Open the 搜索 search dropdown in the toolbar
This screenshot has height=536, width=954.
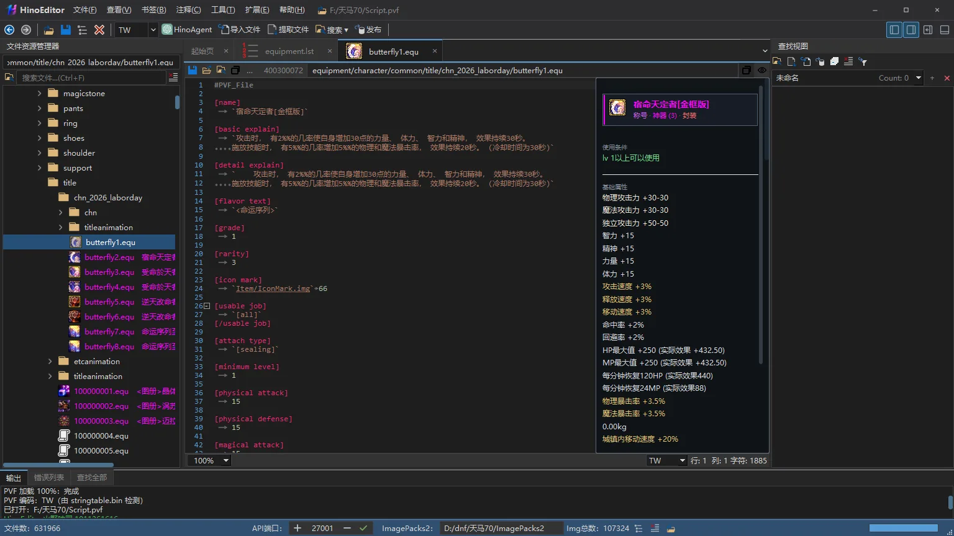pos(332,30)
